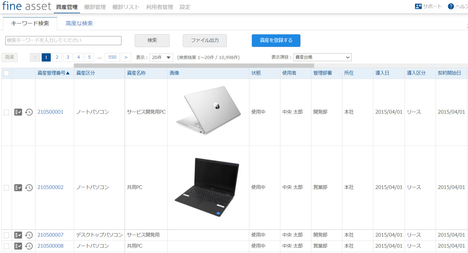Go to next page with > button
This screenshot has width=468, height=253.
(x=126, y=57)
